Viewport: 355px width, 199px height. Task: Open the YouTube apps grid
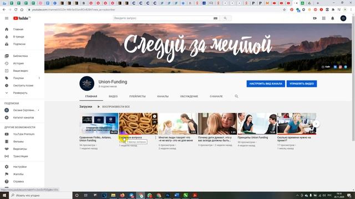click(324, 18)
